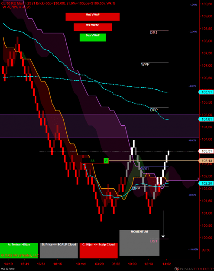Select the green Day VWAP indicator box
This screenshot has width=214, height=271.
pos(93,37)
